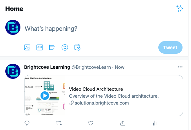Reply to the Brightcove Learning tweet
The height and width of the screenshot is (130, 191).
(x=27, y=123)
